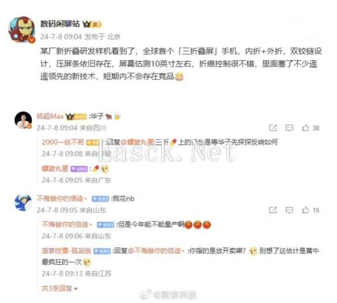Click the purple badge next to 螺旋丸蛋
337x303 pixels.
[79, 169]
